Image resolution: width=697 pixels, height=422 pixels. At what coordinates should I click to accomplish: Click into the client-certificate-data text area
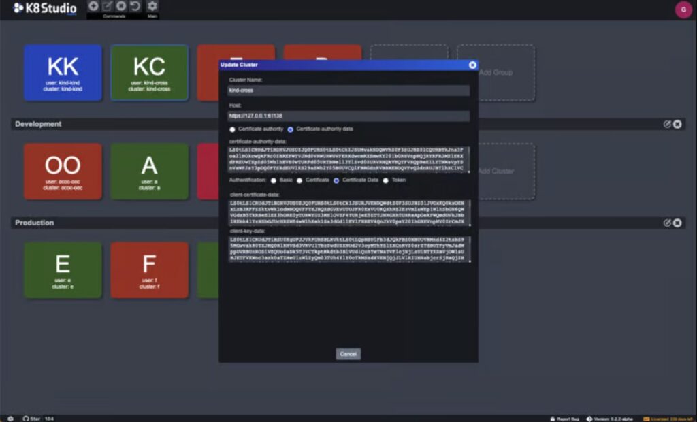click(x=349, y=213)
